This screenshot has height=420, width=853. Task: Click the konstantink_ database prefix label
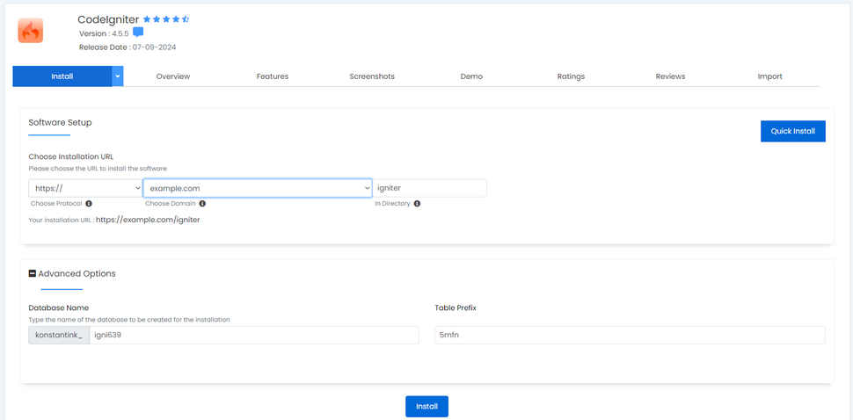pyautogui.click(x=59, y=336)
